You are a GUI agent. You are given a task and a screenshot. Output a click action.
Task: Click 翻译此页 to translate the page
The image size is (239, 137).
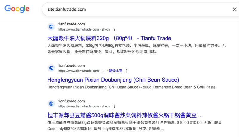[115, 71]
